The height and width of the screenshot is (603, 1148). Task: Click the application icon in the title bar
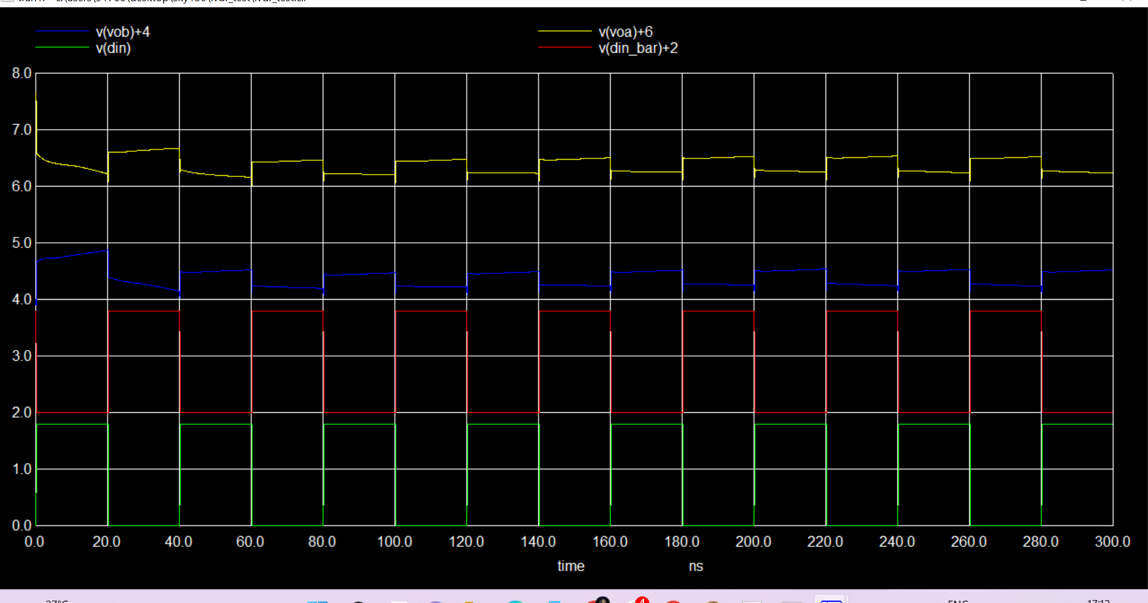(x=6, y=2)
